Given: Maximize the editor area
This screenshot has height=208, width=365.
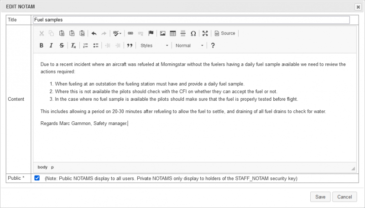Looking at the screenshot, I should [205, 33].
